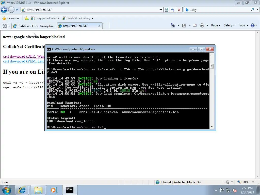Open Suggested Sites favorites item
Viewport: 260px width, 195px height.
tap(45, 18)
